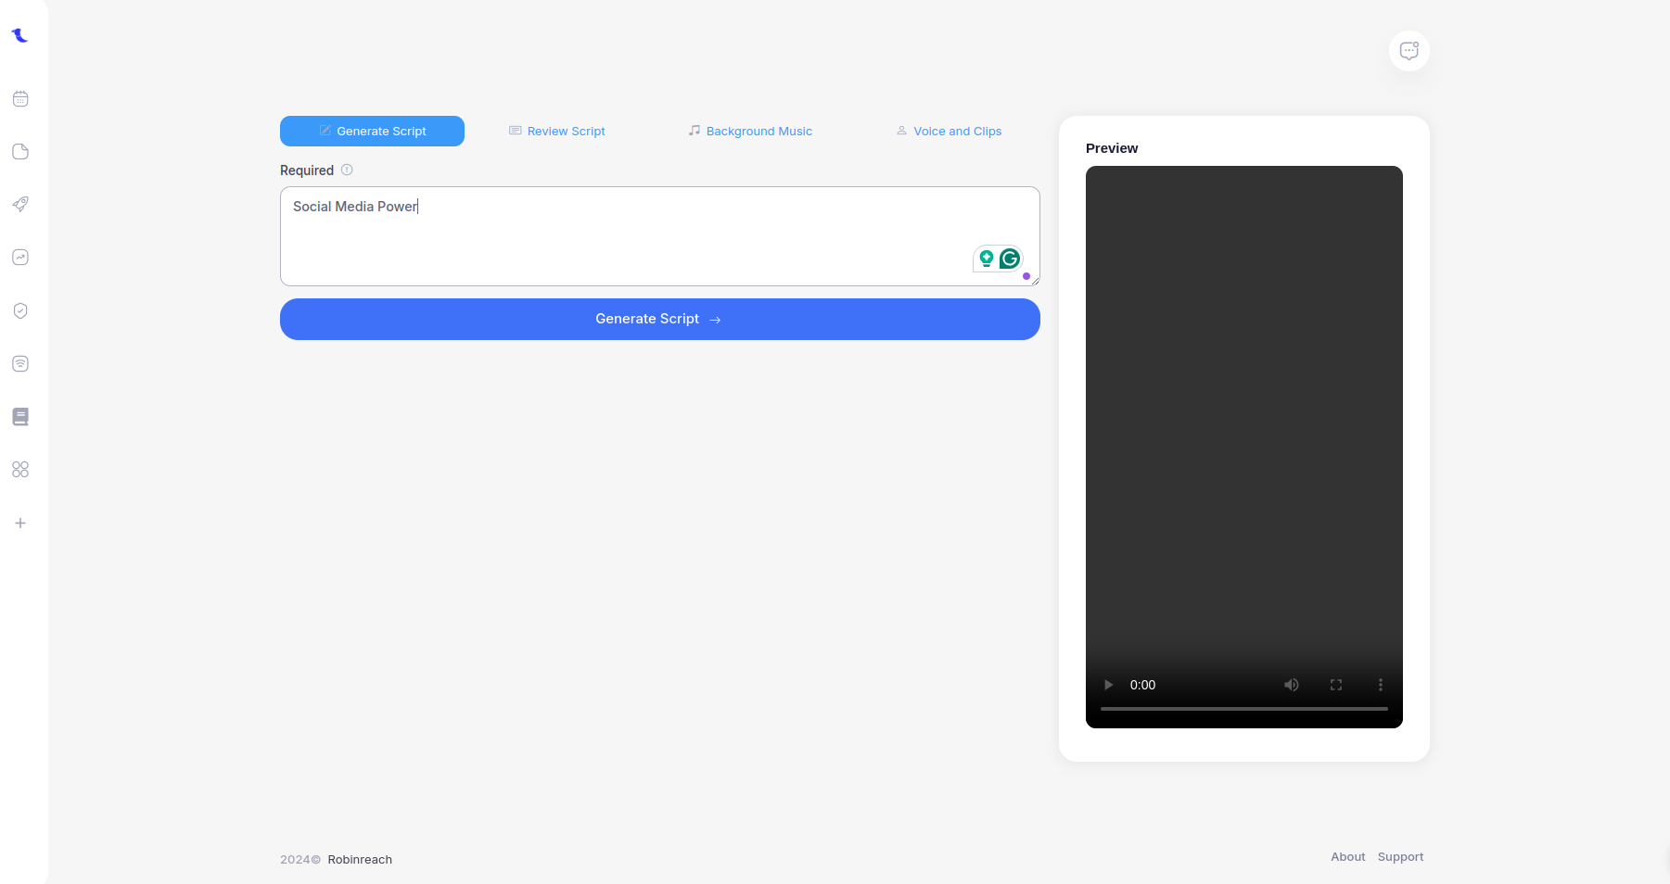The height and width of the screenshot is (884, 1670).
Task: Open the calendar icon in sidebar
Action: tap(20, 99)
